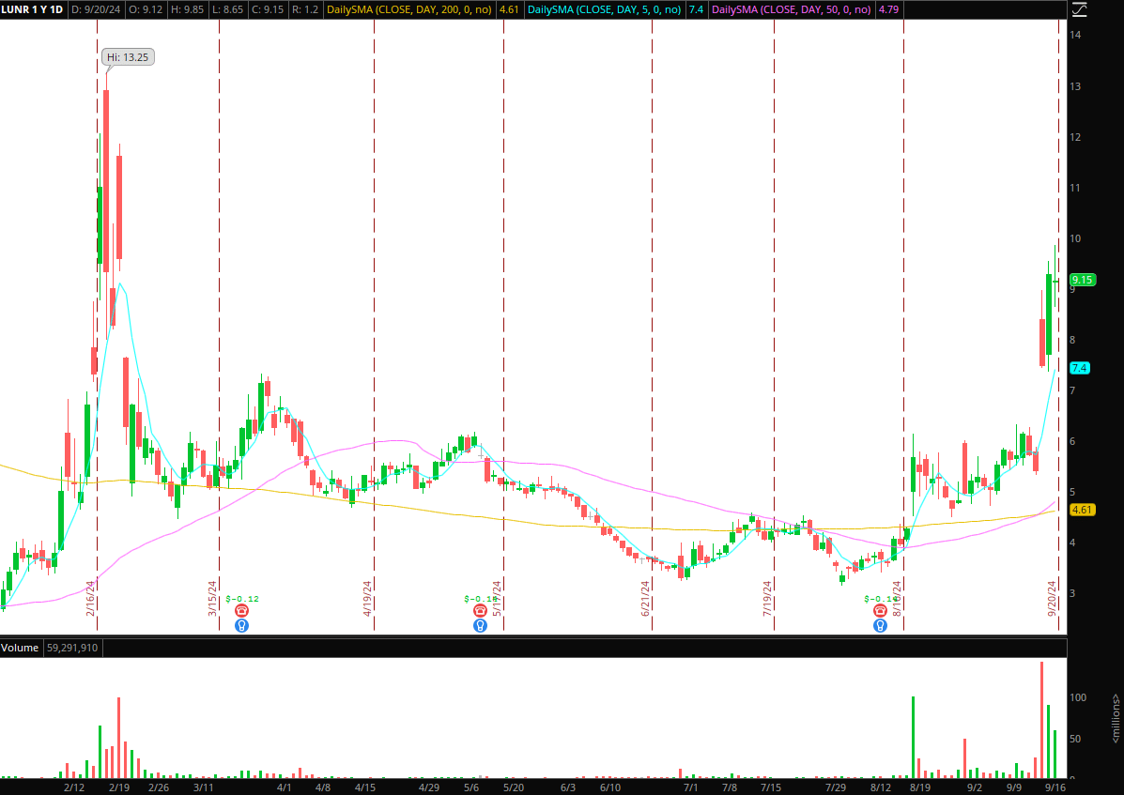Click the cyan 7.4 SMA value in header

(x=696, y=9)
